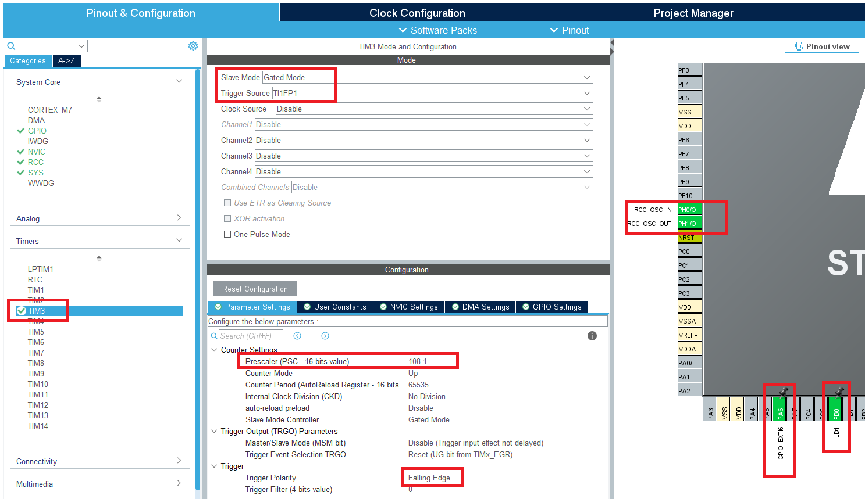This screenshot has width=865, height=499.
Task: Switch to A->Z sorting tab
Action: [x=66, y=60]
